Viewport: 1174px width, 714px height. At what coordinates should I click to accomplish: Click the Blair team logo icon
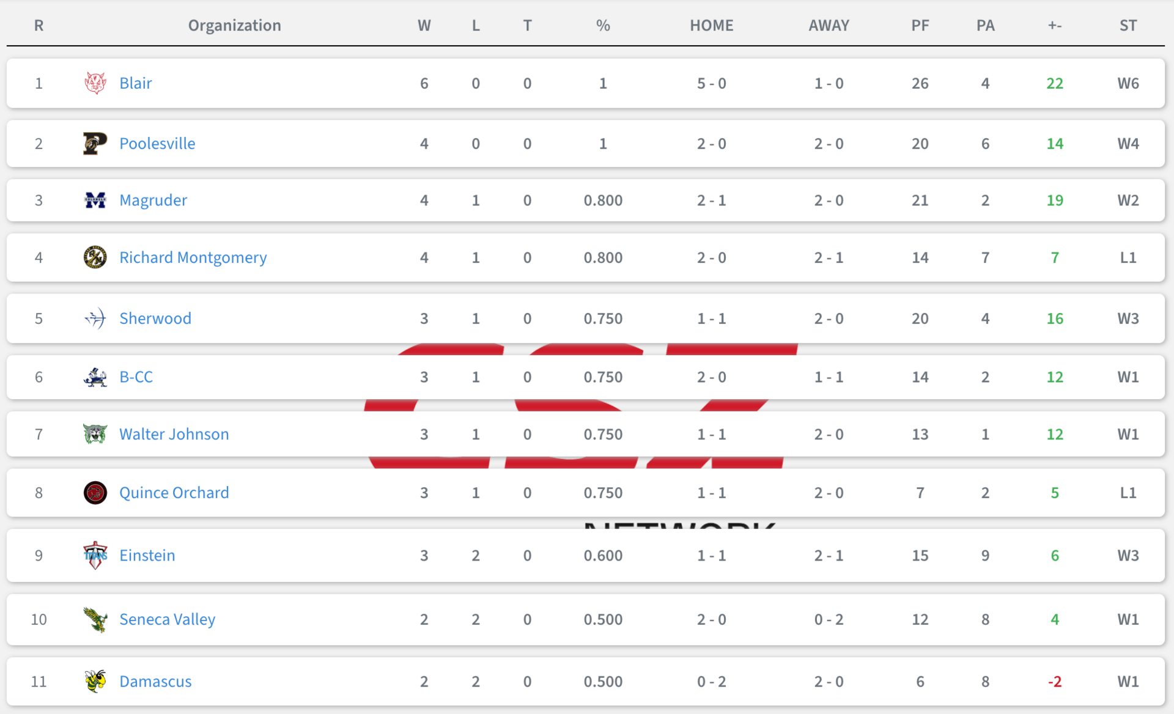95,83
